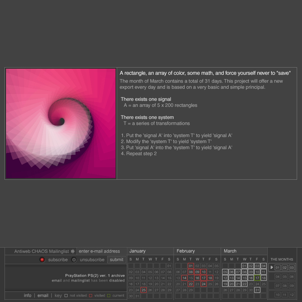Switch to month 06 in THE MONTHS

[291, 277]
